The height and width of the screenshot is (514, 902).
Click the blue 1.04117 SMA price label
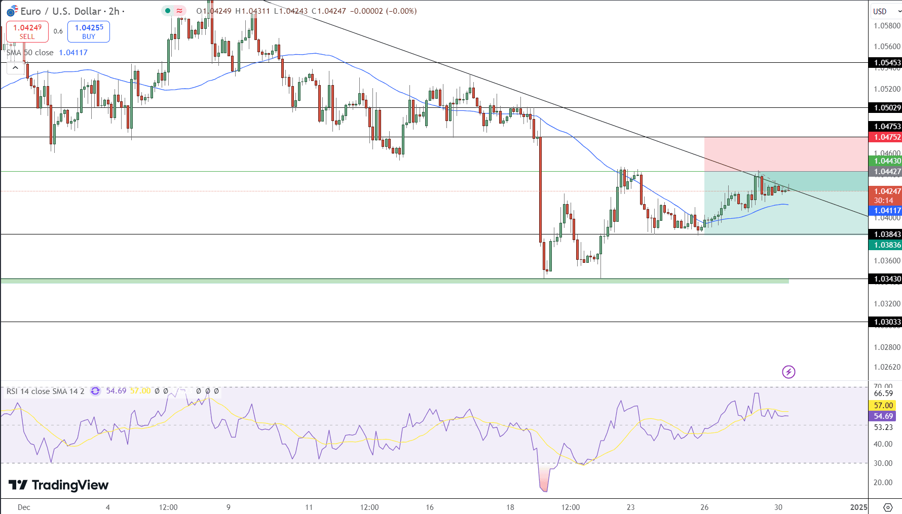[x=885, y=211]
